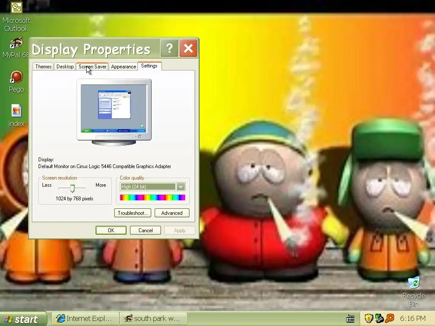
Task: Switch to the Internet Explorer taskbar item
Action: (85, 318)
